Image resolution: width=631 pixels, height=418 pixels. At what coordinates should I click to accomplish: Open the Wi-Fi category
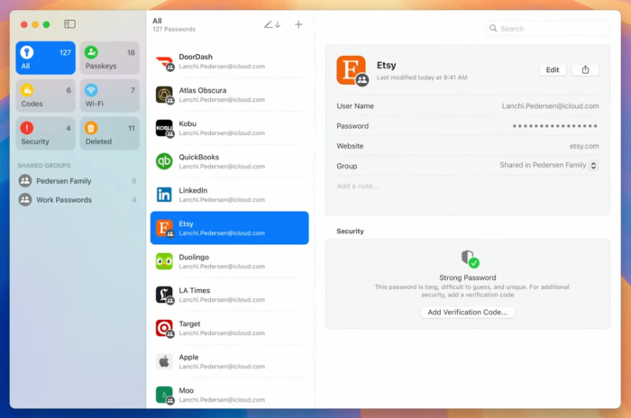(109, 95)
